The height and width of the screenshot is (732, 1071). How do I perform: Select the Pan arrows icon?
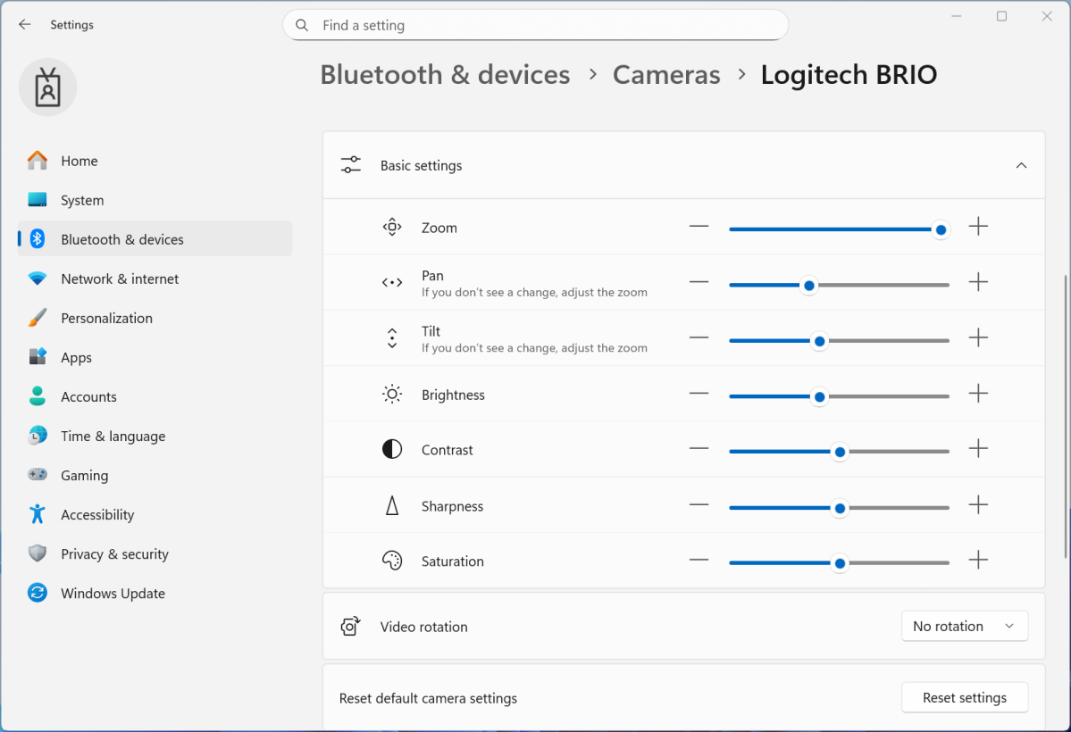[x=391, y=282]
